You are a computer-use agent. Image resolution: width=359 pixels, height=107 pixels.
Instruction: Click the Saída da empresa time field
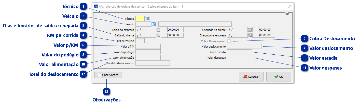pyautogui.click(x=175, y=30)
